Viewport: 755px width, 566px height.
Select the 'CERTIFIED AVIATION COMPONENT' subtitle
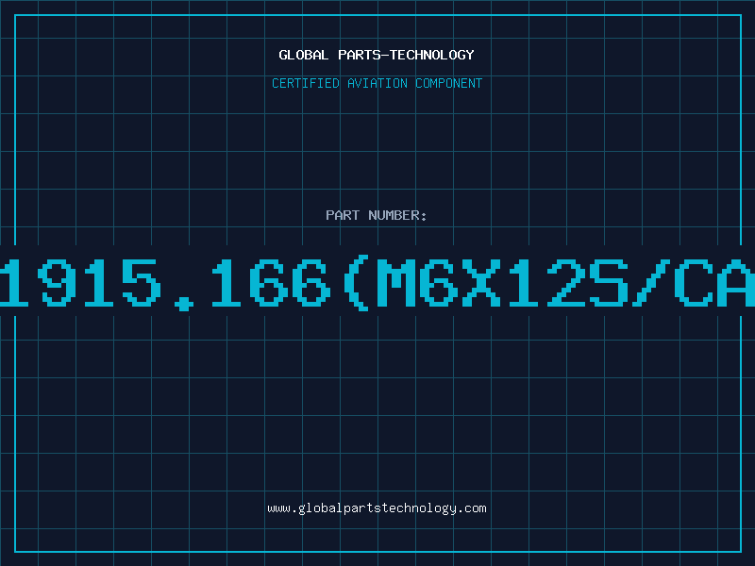coord(377,83)
